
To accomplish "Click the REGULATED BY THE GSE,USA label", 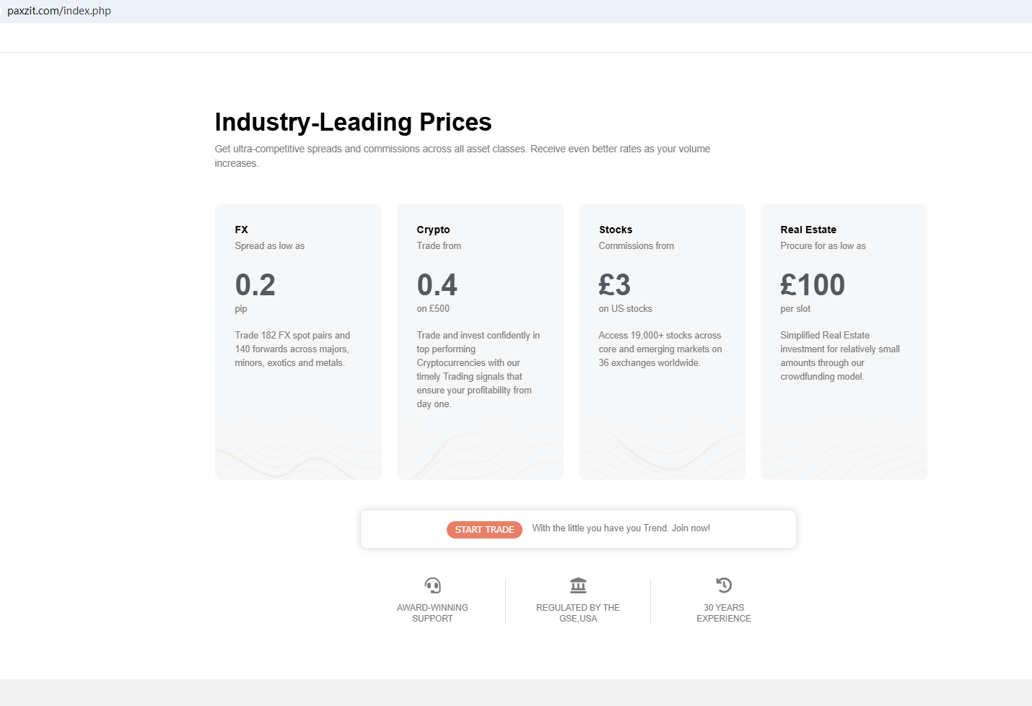I will [x=578, y=613].
